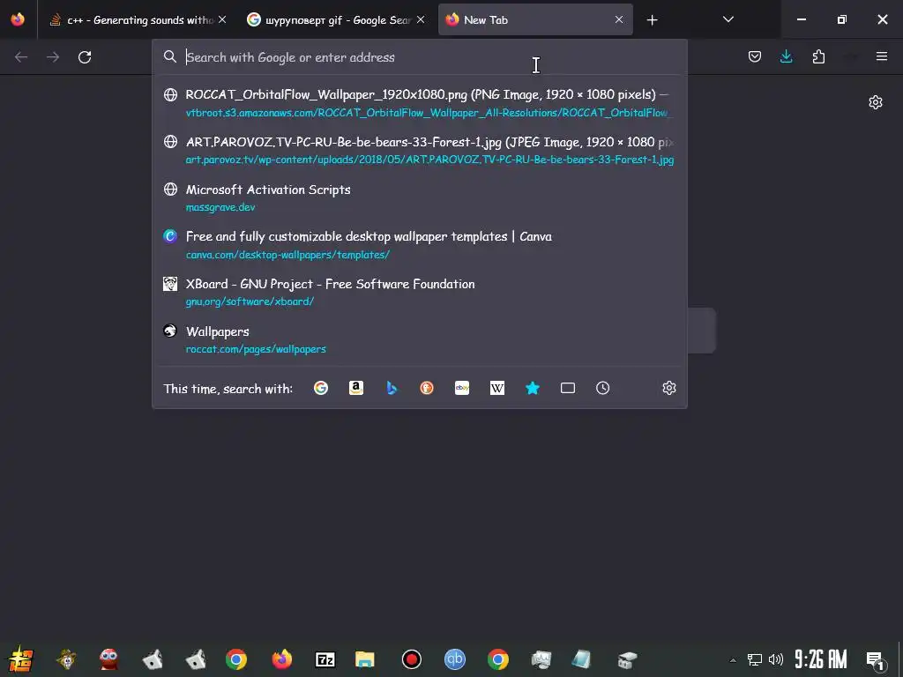Viewport: 903px width, 677px height.
Task: Open File Explorer from the taskbar
Action: point(364,659)
